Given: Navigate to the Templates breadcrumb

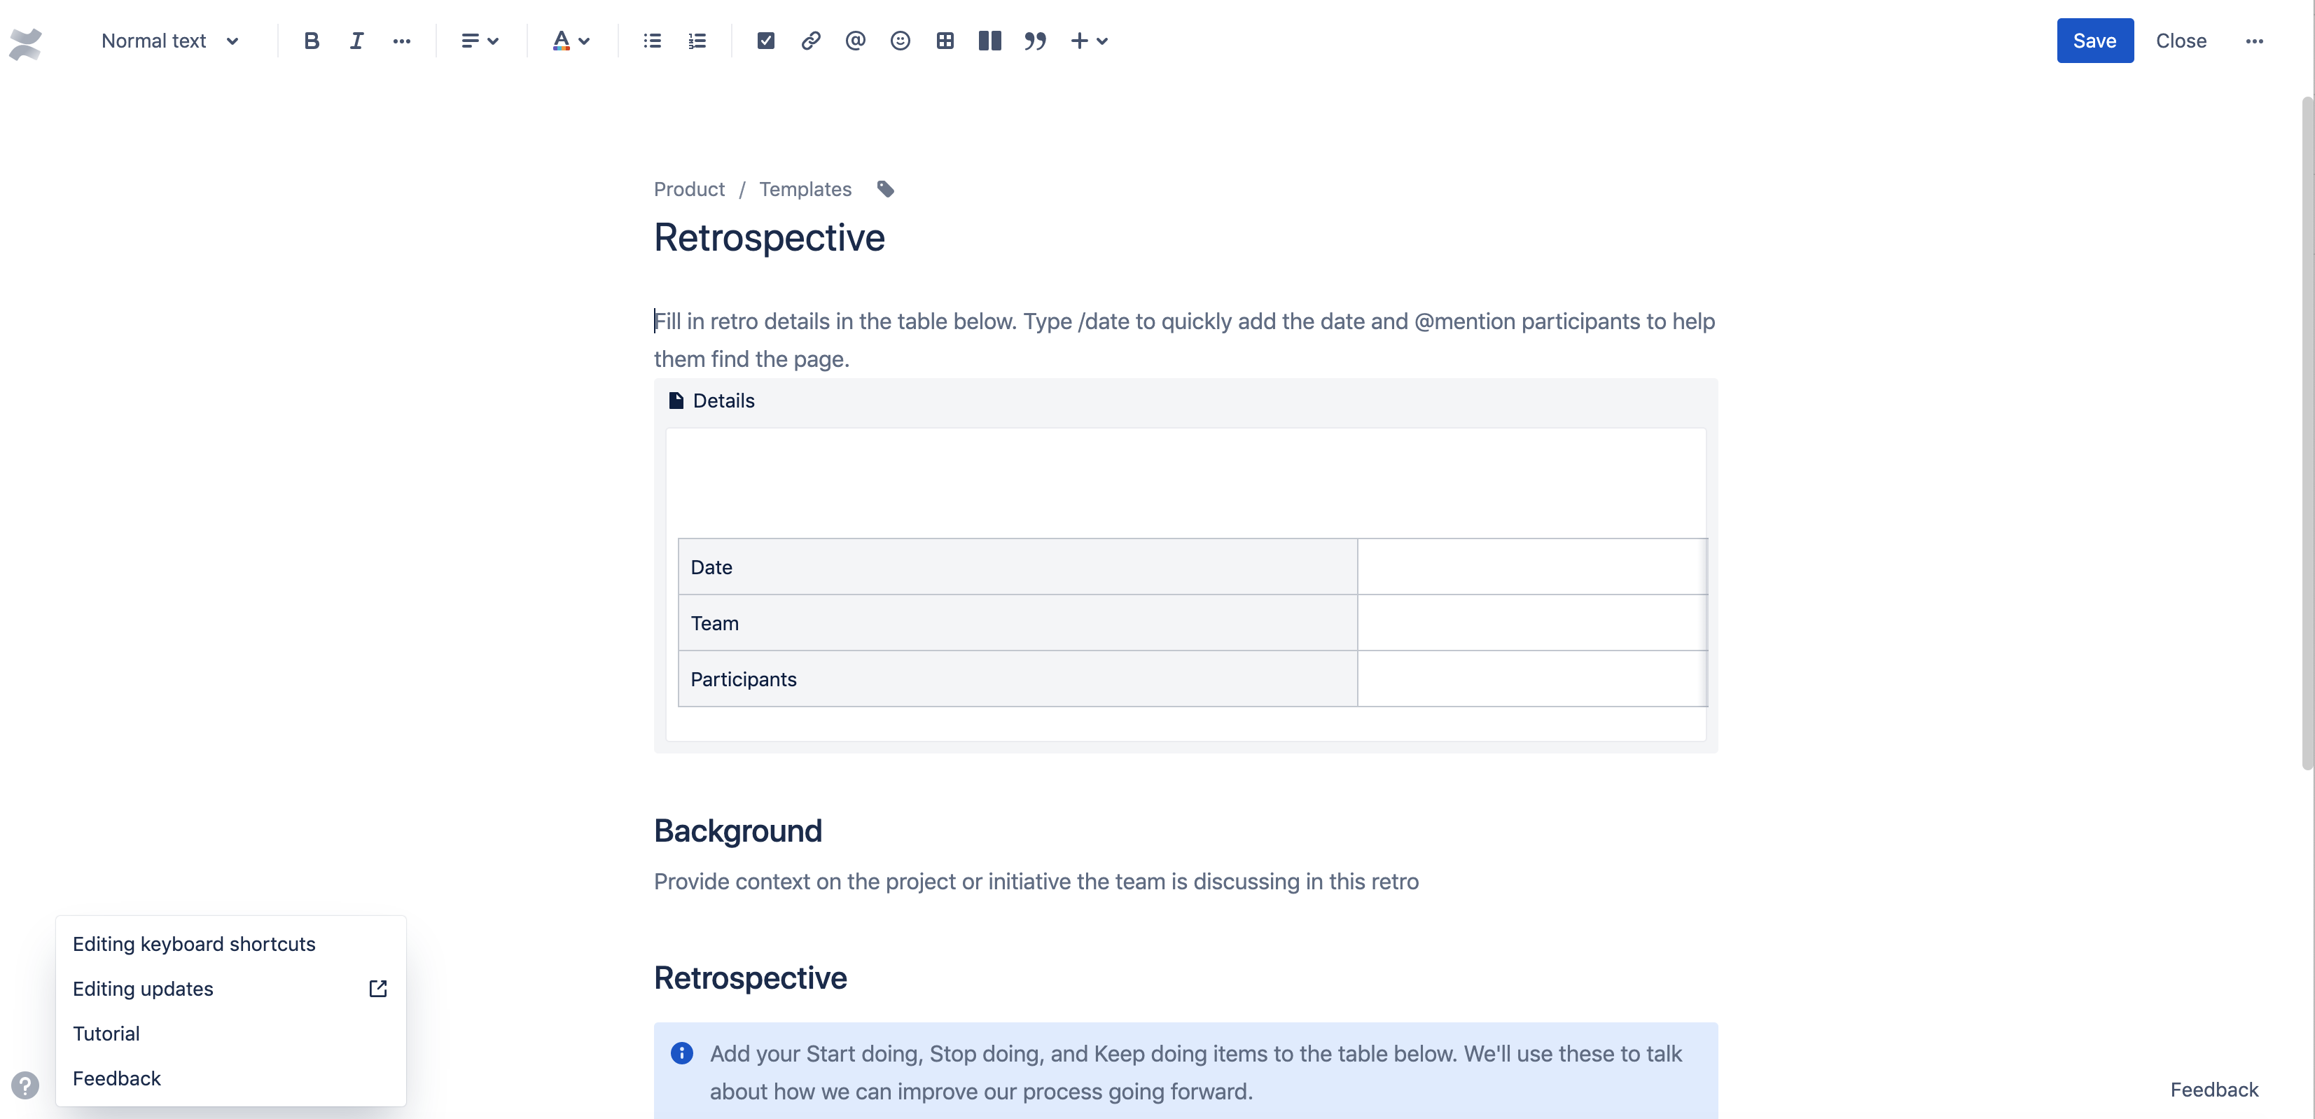Looking at the screenshot, I should point(805,189).
